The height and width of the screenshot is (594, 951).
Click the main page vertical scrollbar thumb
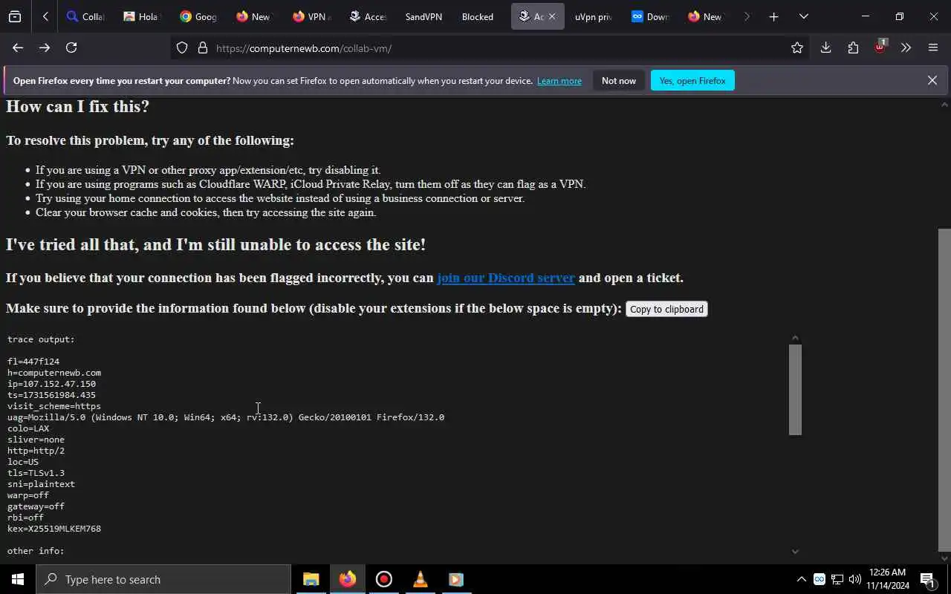944,388
